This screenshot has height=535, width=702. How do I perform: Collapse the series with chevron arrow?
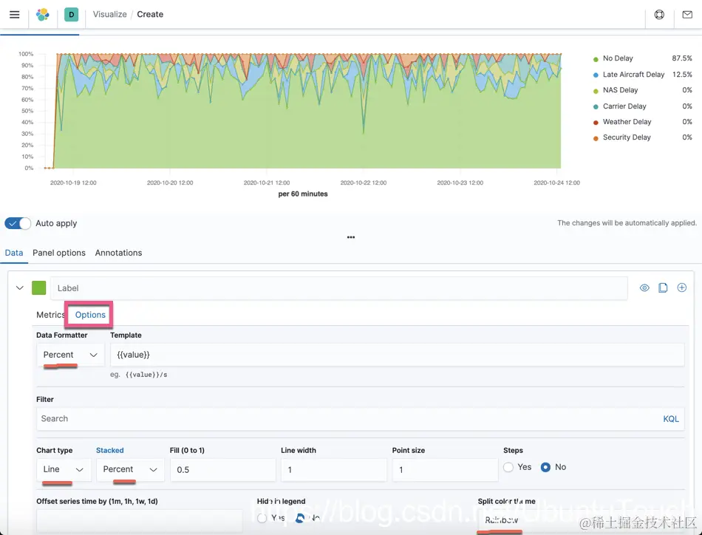pyautogui.click(x=20, y=288)
